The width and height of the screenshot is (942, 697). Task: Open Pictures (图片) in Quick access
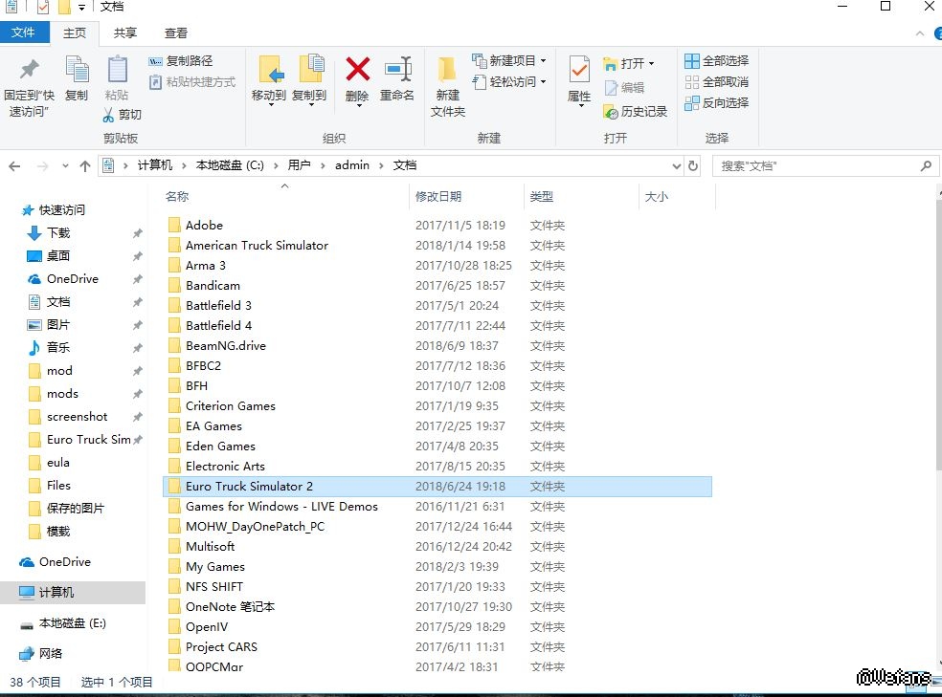(x=58, y=324)
